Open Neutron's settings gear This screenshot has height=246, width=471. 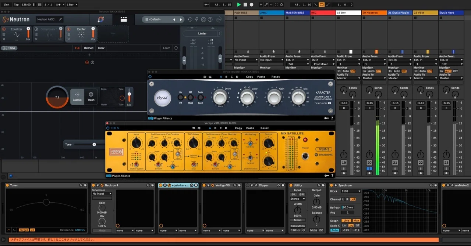point(203,19)
